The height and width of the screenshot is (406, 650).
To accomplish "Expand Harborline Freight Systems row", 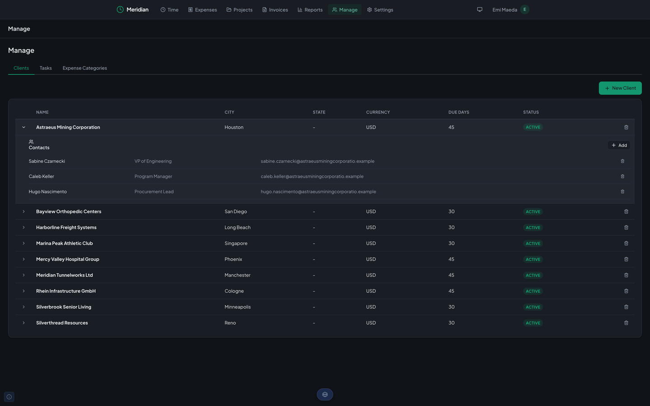I will tap(24, 227).
